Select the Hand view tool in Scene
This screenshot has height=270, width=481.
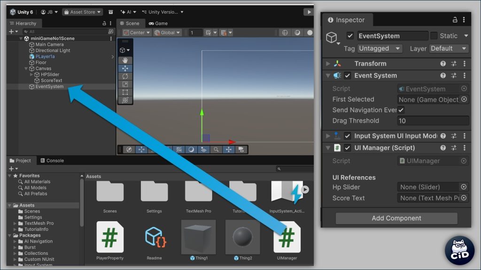125,60
